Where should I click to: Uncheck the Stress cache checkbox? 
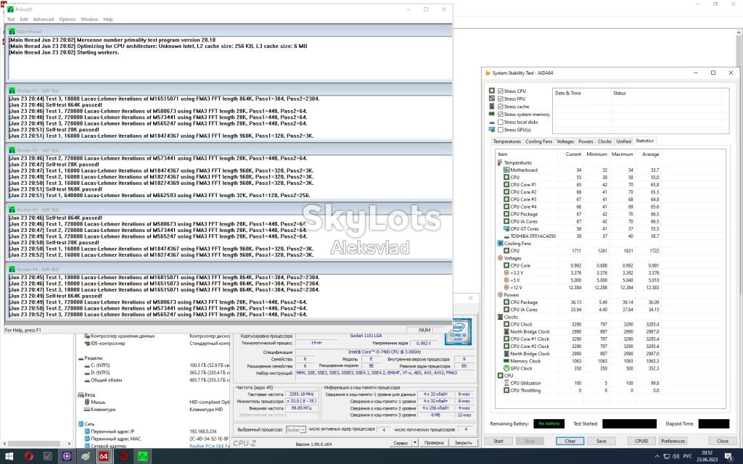click(x=501, y=107)
